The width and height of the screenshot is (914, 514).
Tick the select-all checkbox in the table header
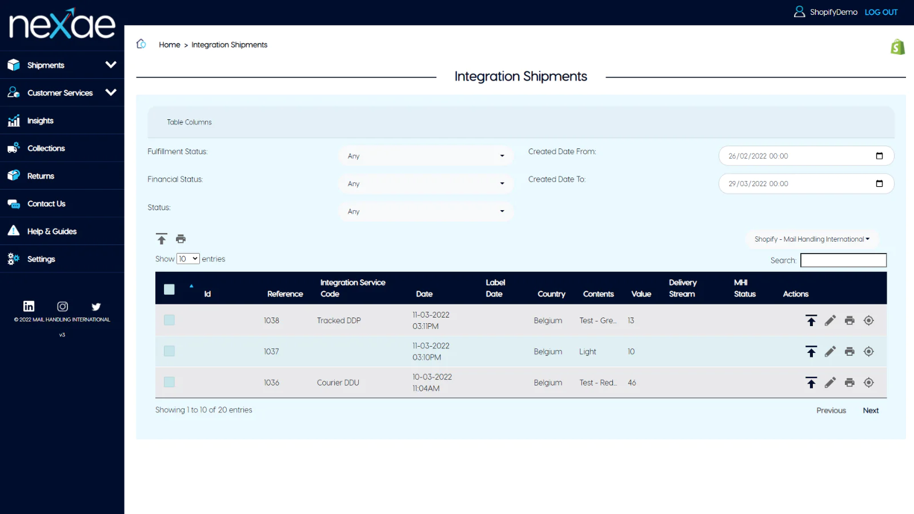click(169, 289)
